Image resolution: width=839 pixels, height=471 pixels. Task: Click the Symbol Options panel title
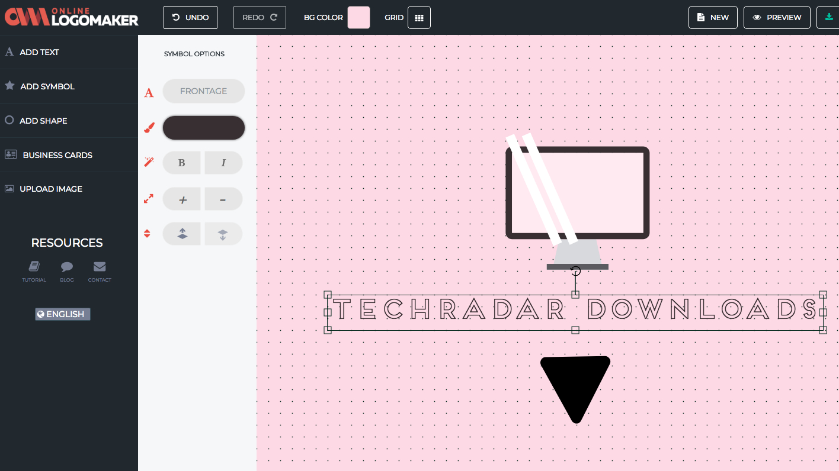pyautogui.click(x=194, y=54)
